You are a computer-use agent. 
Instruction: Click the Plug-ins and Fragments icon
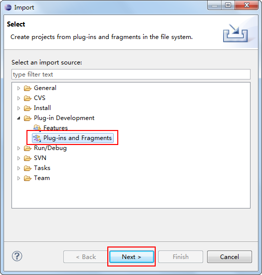(x=37, y=138)
